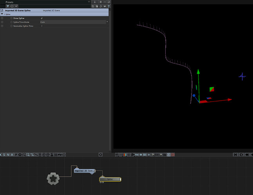Click the funnel filter icon under Presets
This screenshot has height=195, width=253.
point(8,6)
